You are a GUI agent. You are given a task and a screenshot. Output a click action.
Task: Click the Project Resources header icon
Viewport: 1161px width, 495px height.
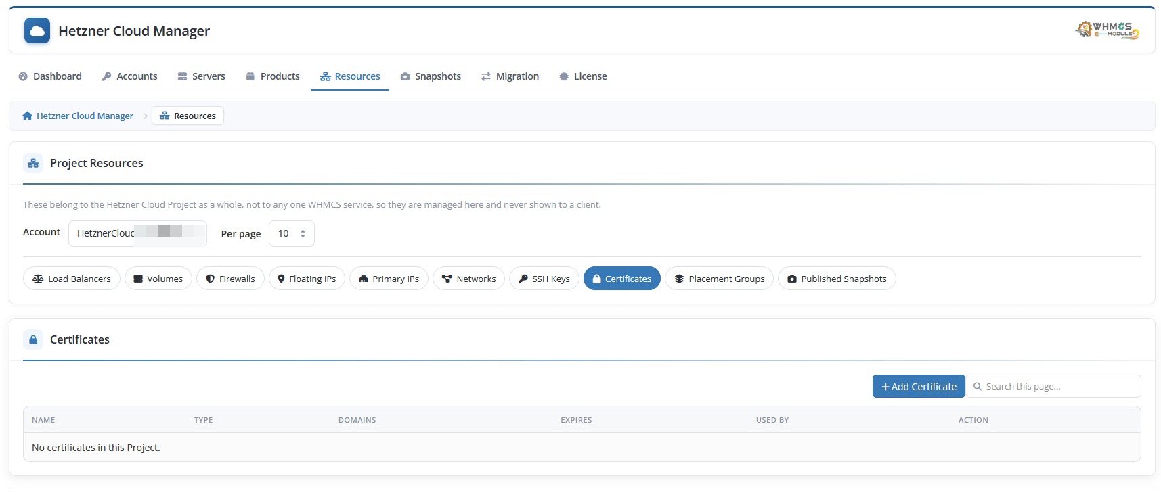33,163
